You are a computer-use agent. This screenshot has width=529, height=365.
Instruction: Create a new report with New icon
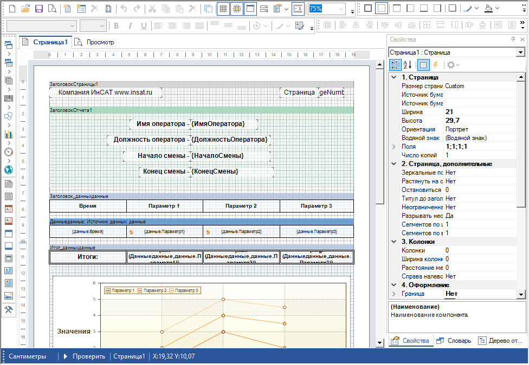tap(12, 9)
